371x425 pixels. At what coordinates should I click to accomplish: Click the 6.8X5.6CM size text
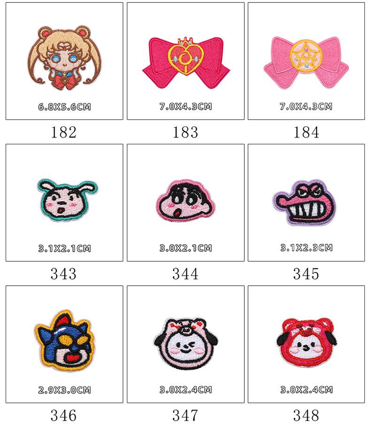pos(64,107)
